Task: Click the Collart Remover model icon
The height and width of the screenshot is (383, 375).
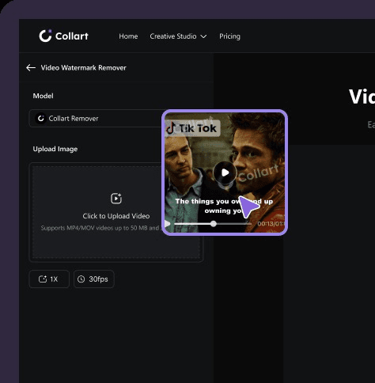Action: point(40,119)
